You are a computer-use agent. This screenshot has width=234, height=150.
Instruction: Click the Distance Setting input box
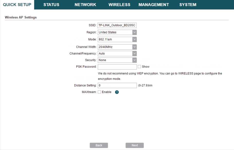(x=117, y=86)
